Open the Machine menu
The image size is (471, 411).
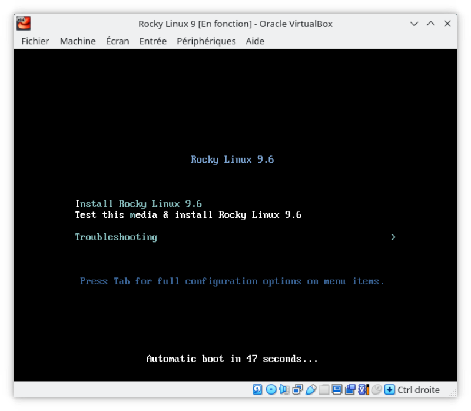(77, 41)
